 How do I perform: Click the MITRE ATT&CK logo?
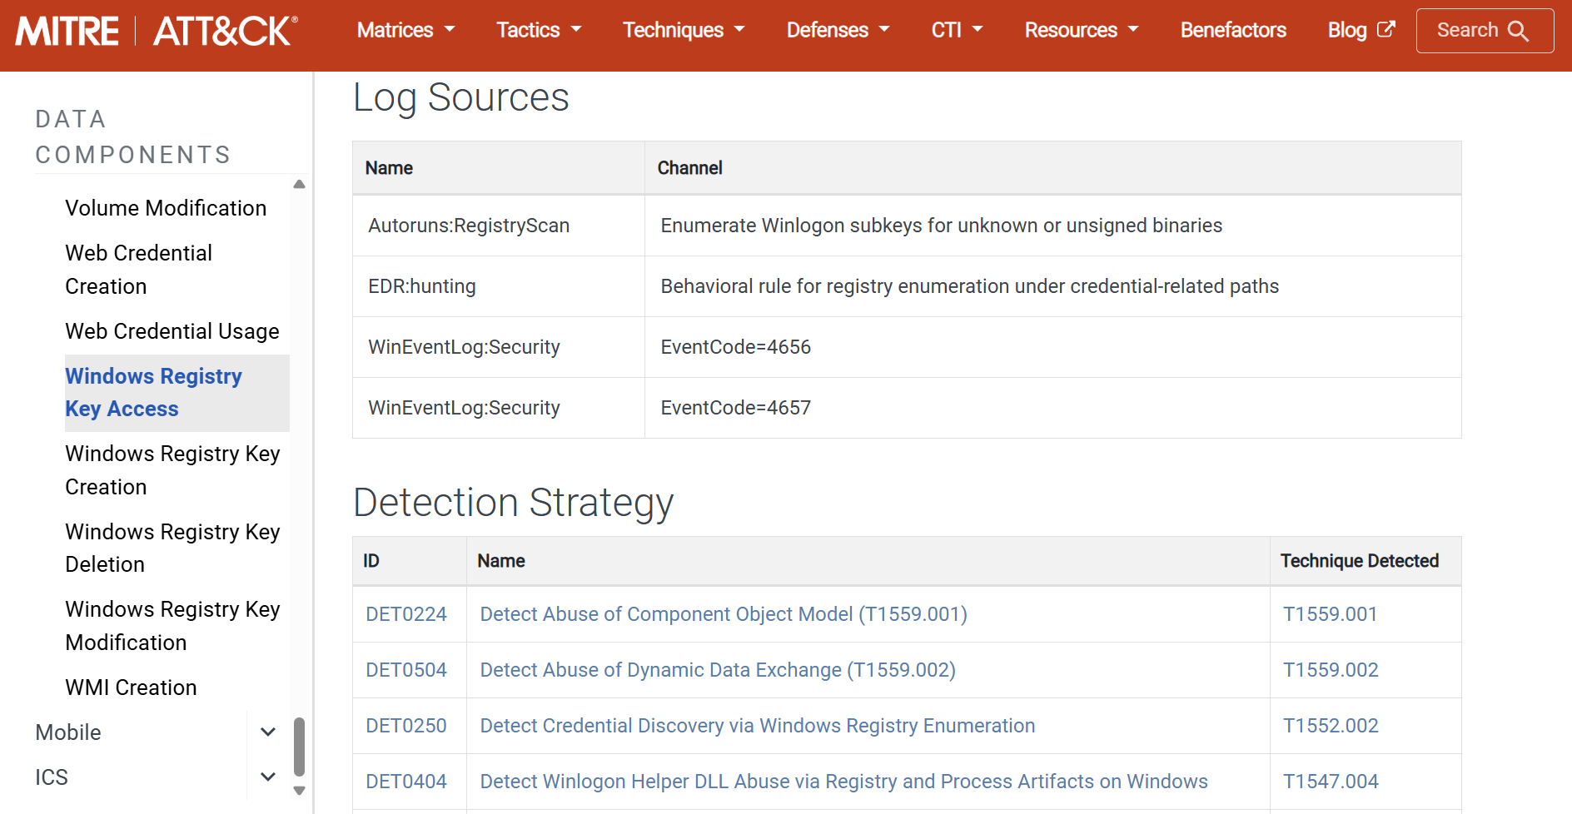pyautogui.click(x=157, y=31)
